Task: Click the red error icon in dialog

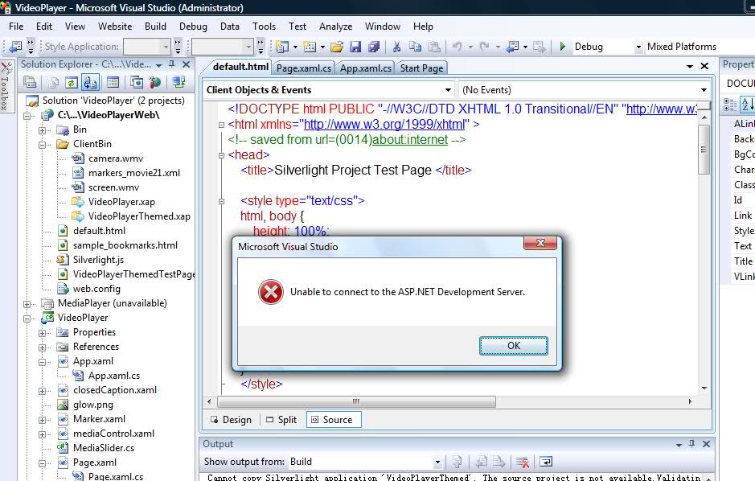Action: pyautogui.click(x=271, y=292)
